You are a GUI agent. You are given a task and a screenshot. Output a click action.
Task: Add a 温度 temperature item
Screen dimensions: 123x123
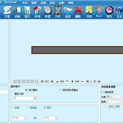[x=68, y=12]
